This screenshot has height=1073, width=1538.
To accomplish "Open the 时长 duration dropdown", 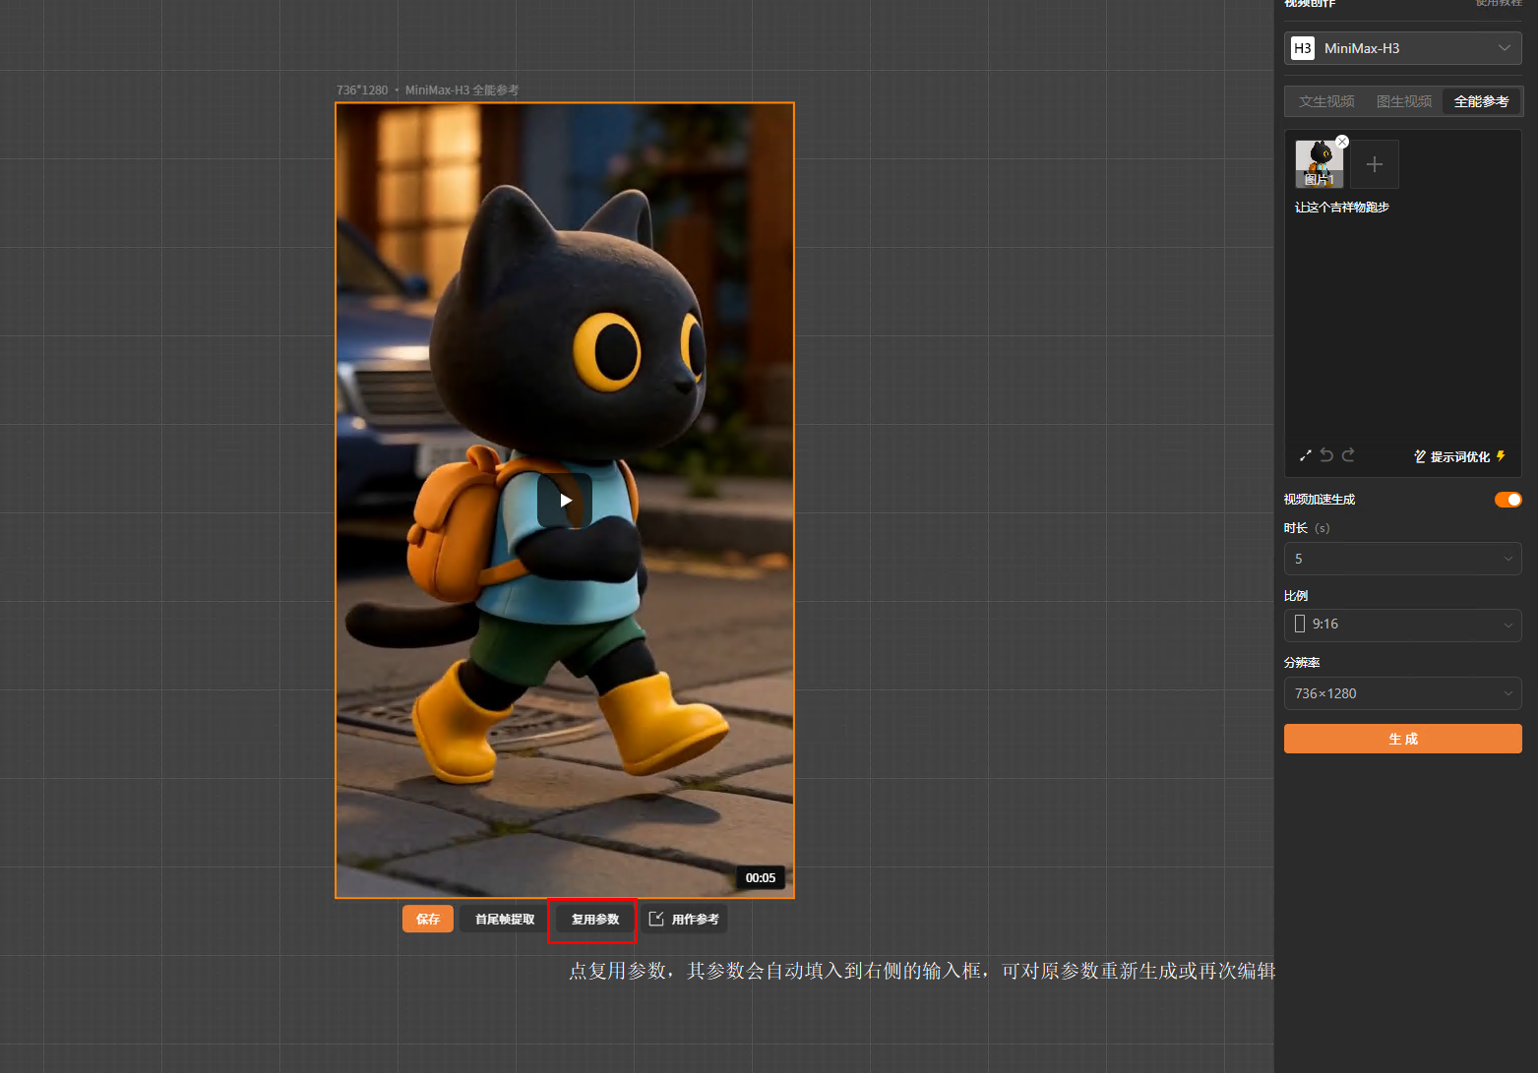I will 1403,559.
